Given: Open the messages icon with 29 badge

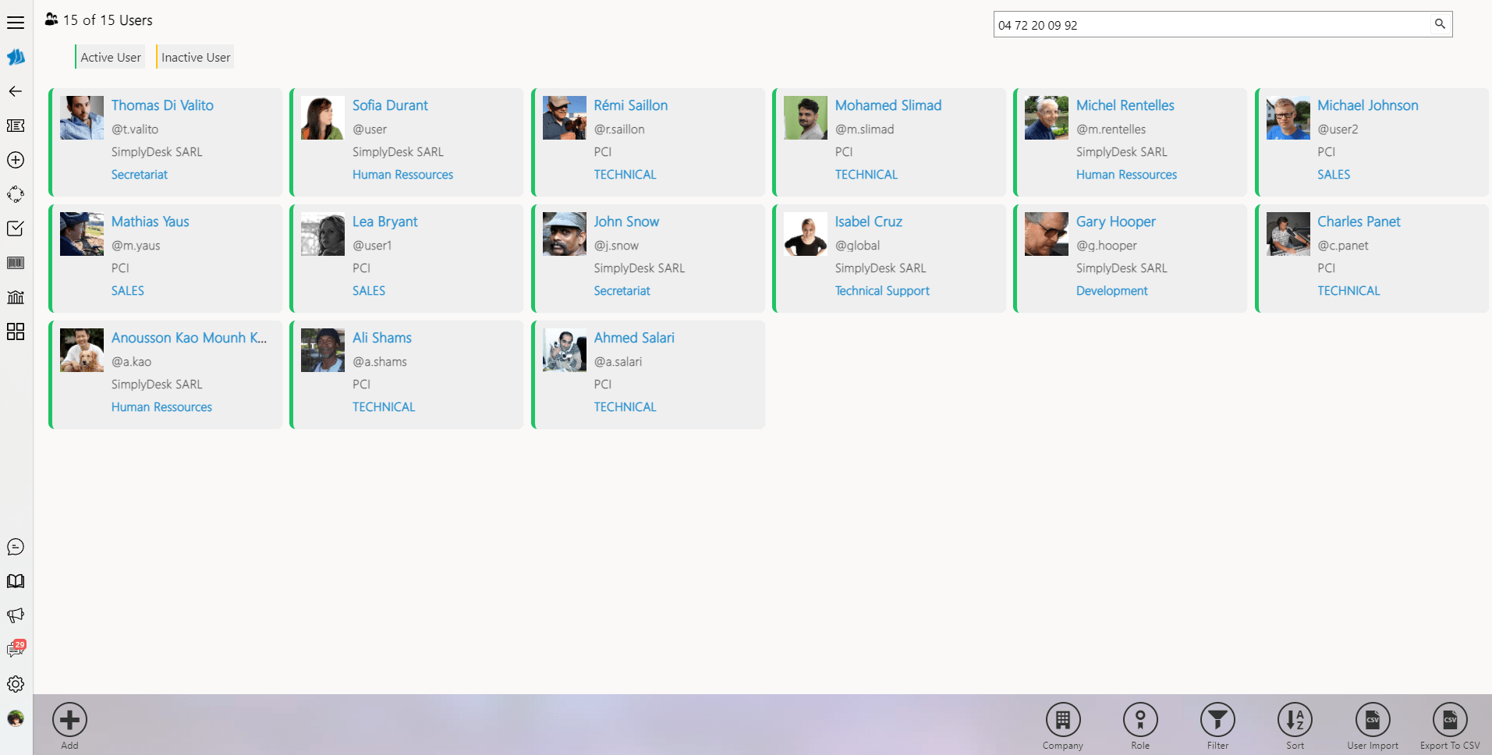Looking at the screenshot, I should tap(16, 649).
